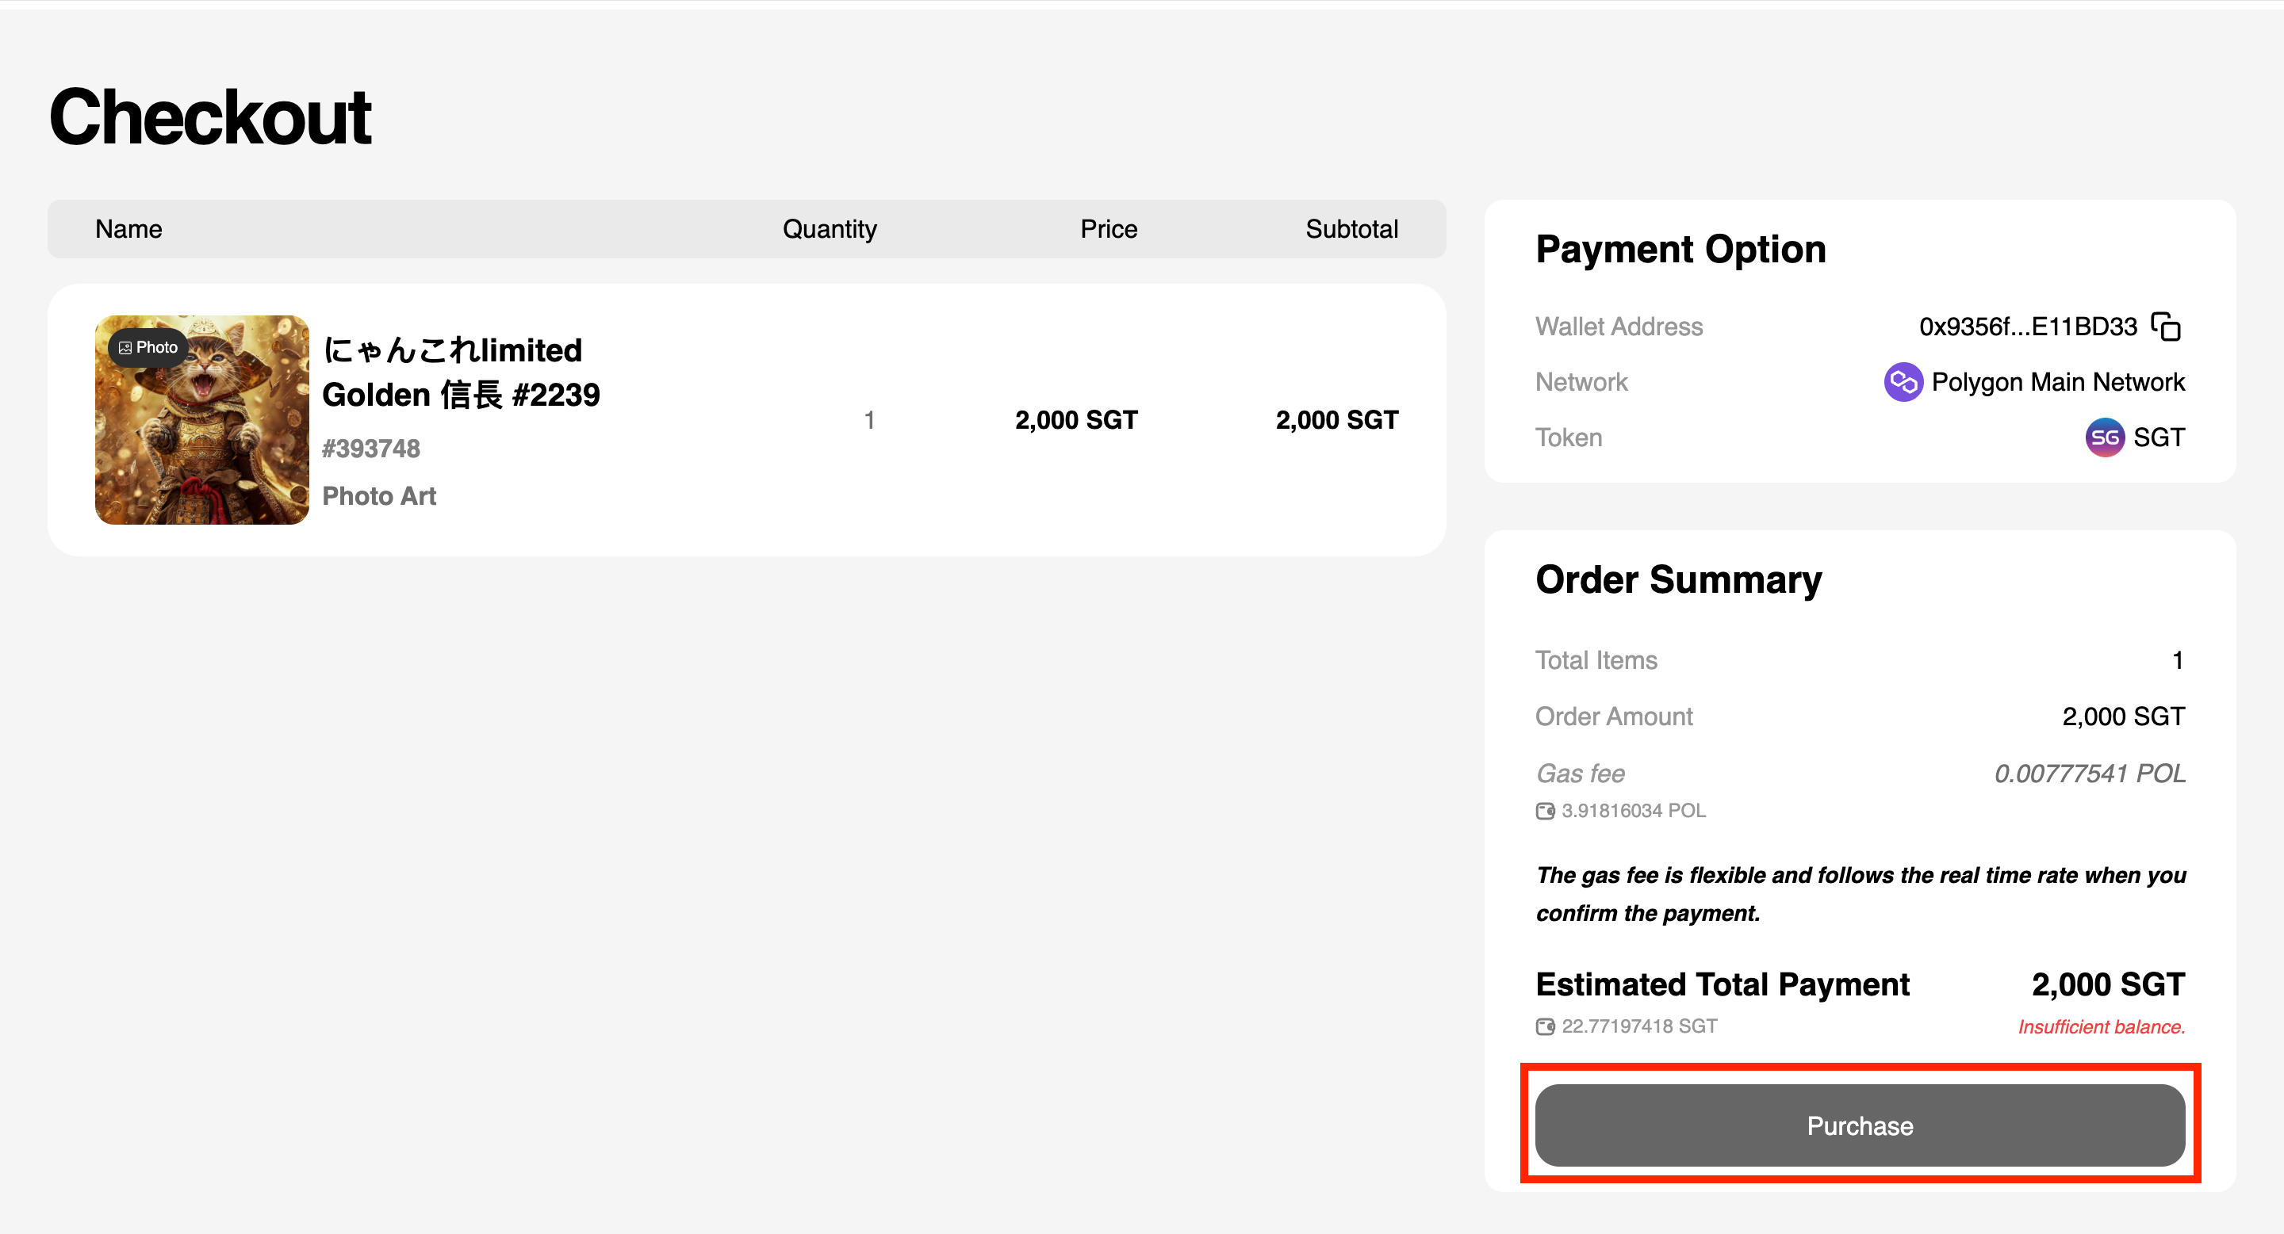
Task: Click the Gas fee label
Action: [x=1581, y=774]
